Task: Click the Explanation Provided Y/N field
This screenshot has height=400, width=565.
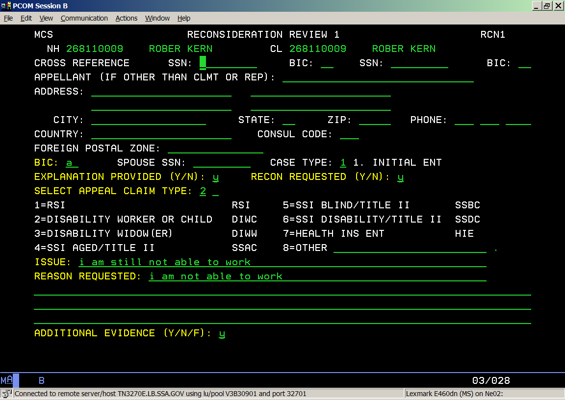Action: tap(215, 177)
